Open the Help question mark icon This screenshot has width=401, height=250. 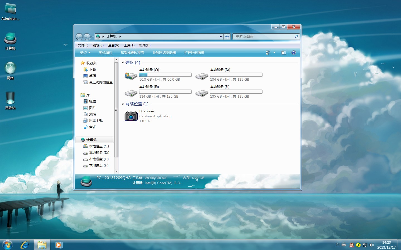click(x=293, y=53)
